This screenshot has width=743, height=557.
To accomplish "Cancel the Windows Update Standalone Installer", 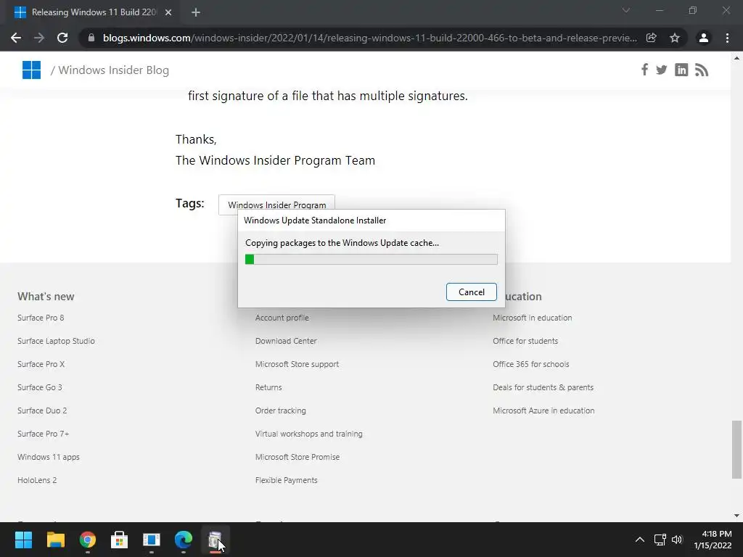I will pyautogui.click(x=472, y=292).
